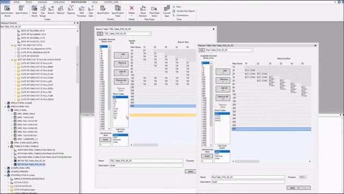The width and height of the screenshot is (344, 194).
Task: Select Remove in Branch Cell Click Action list
Action: coord(117,140)
